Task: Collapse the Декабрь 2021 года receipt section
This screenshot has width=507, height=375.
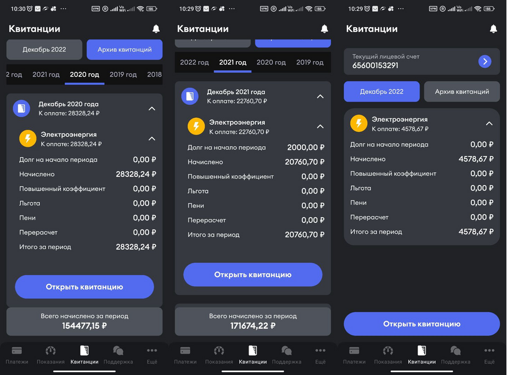Action: (x=320, y=96)
